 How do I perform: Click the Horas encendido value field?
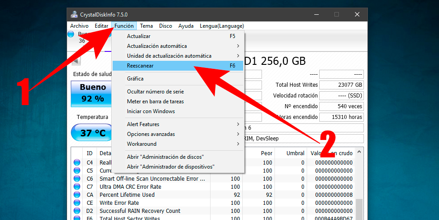pos(341,117)
